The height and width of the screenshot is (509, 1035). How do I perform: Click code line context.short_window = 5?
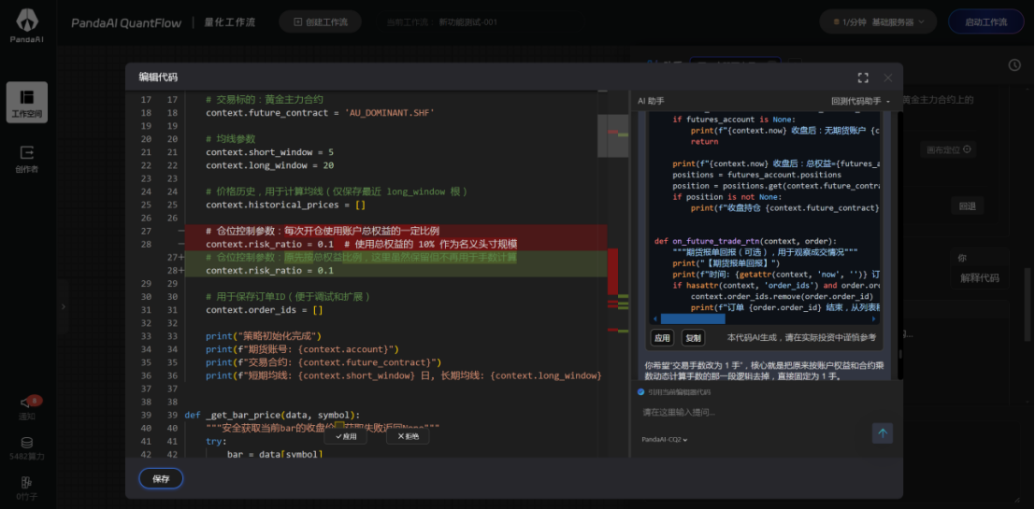(269, 151)
